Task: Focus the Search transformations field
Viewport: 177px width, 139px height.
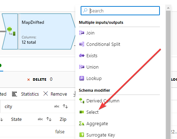Action: [120, 11]
